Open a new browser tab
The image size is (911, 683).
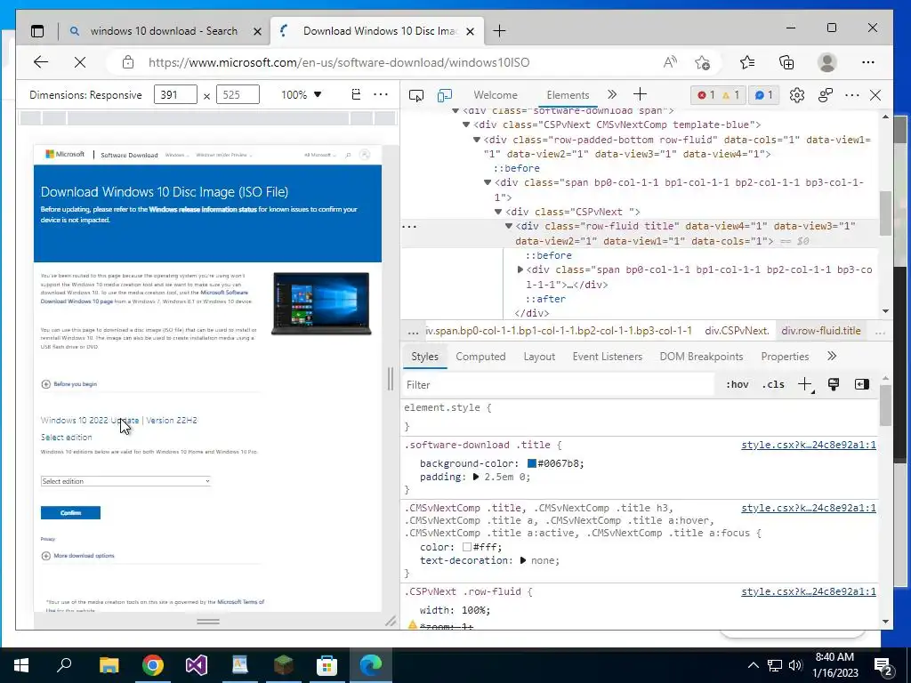[x=499, y=31]
